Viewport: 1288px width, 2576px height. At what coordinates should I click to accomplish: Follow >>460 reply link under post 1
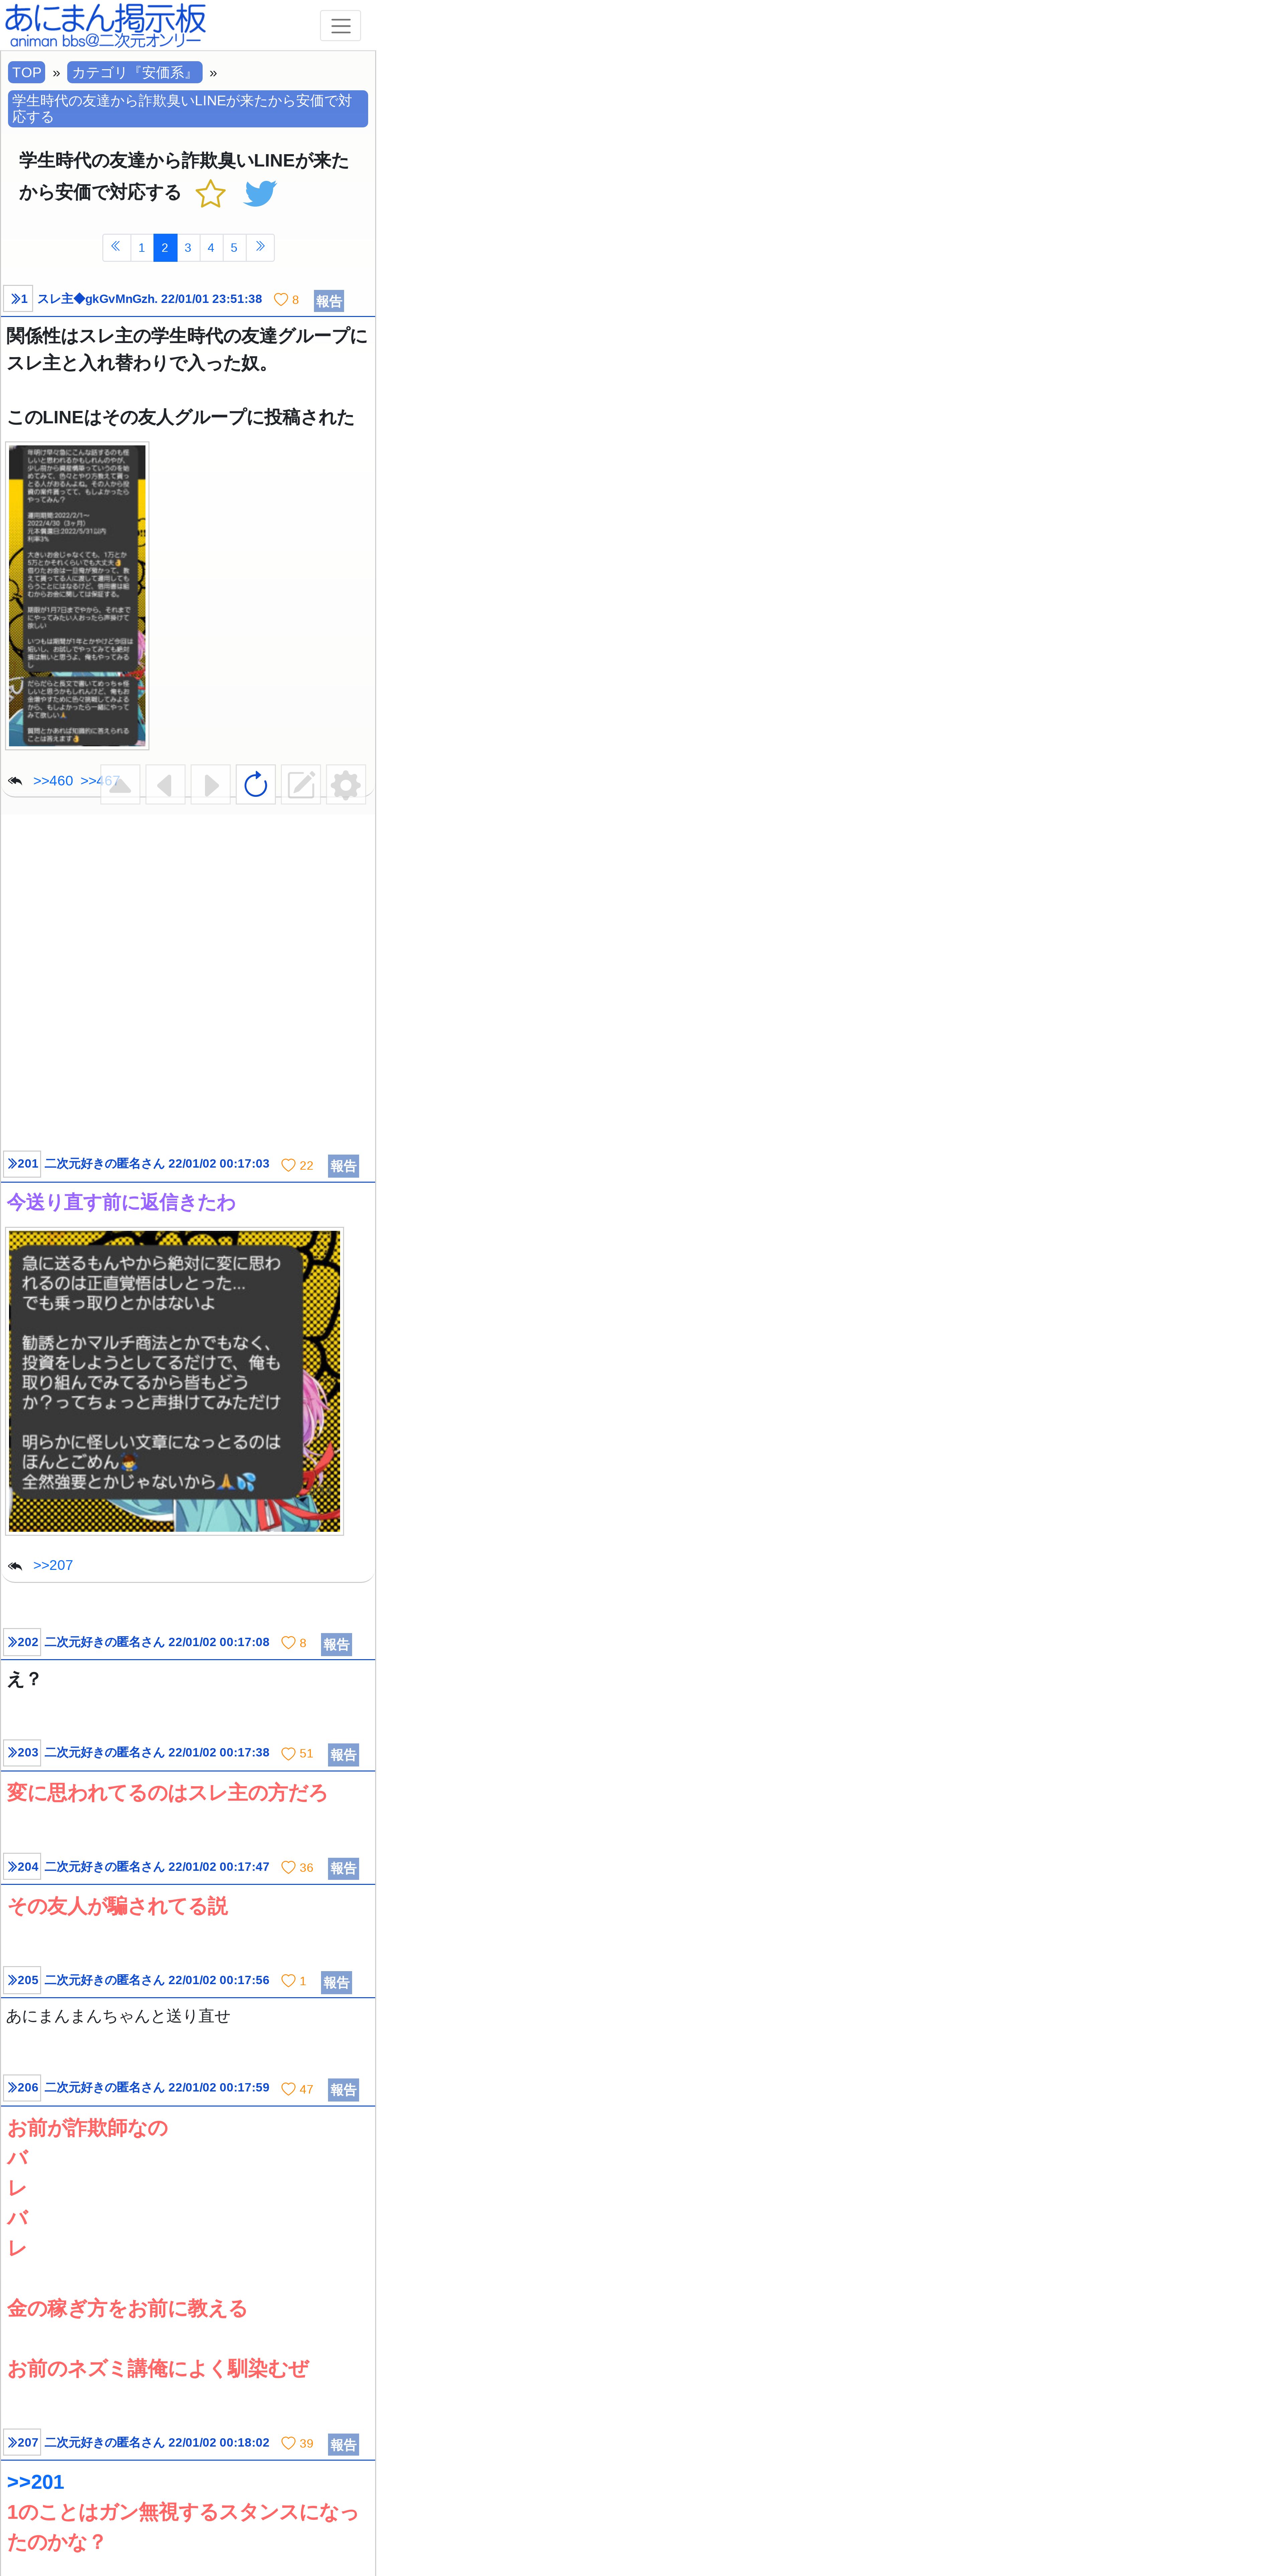pyautogui.click(x=53, y=781)
